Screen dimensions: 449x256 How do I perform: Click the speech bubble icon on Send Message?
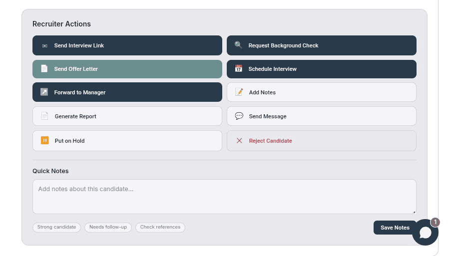239,116
